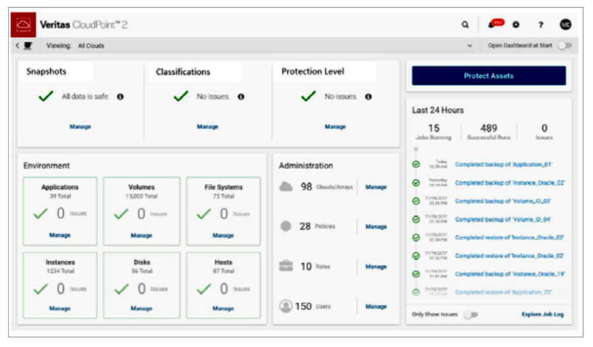Click the Veritas CloudPoint red logo
The image size is (593, 347).
24,24
